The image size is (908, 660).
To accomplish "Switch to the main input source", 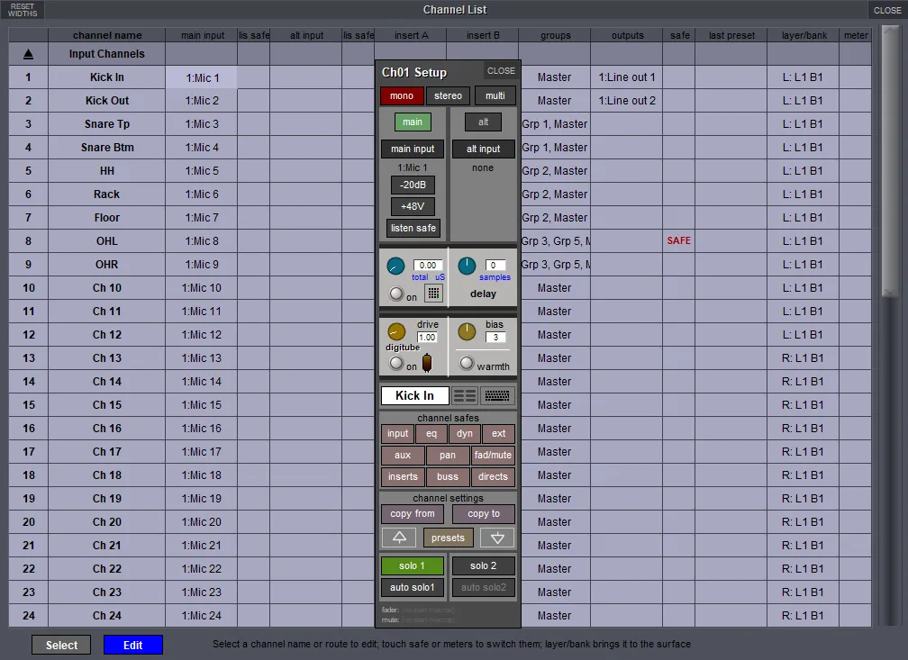I will point(413,122).
